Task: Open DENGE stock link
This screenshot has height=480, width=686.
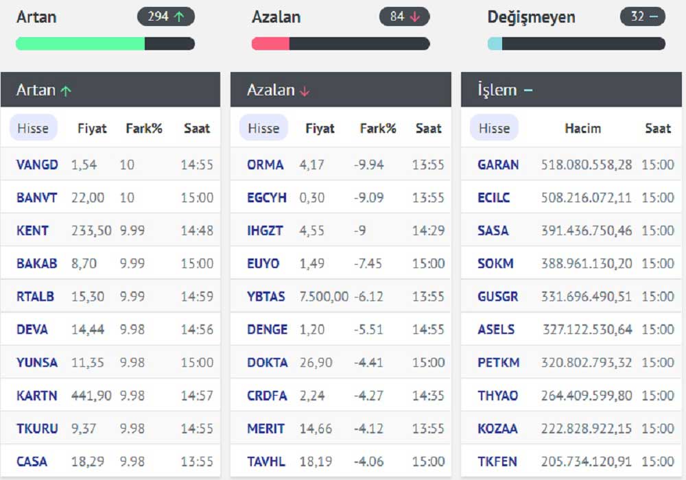Action: pos(268,330)
